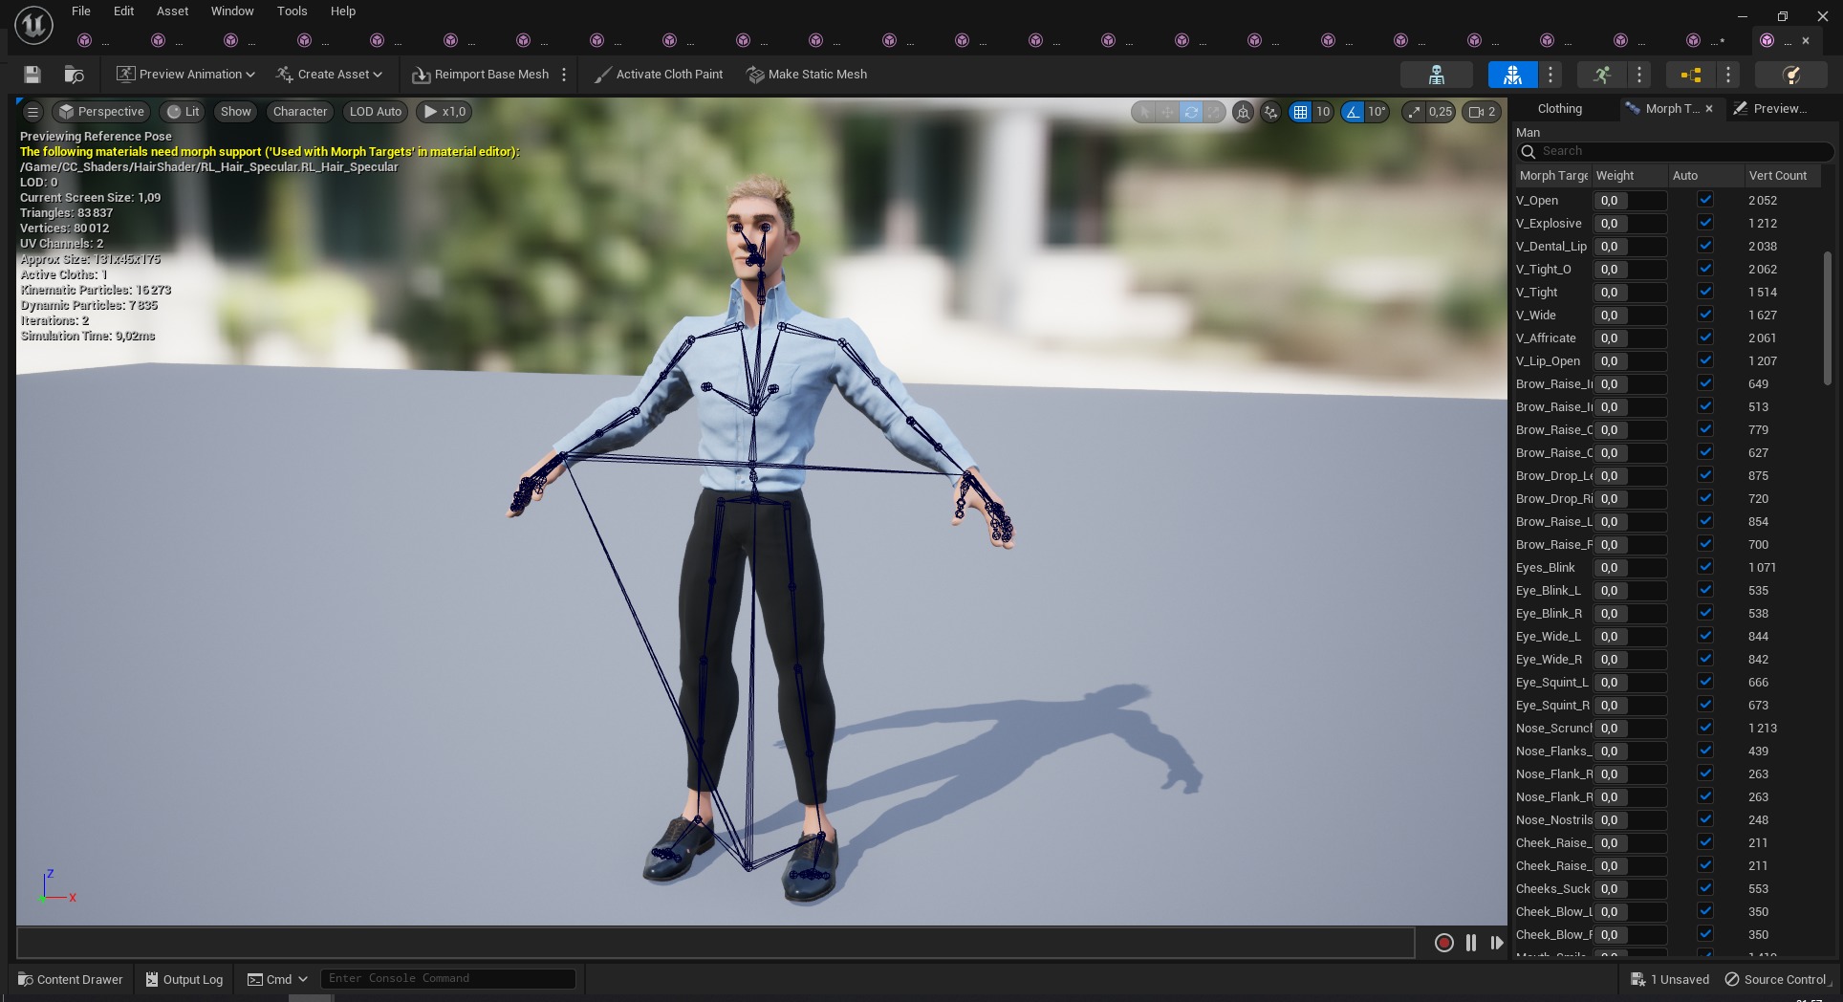Screen dimensions: 1843x1002
Task: Open the Physics asset editor mode
Action: (x=1791, y=75)
